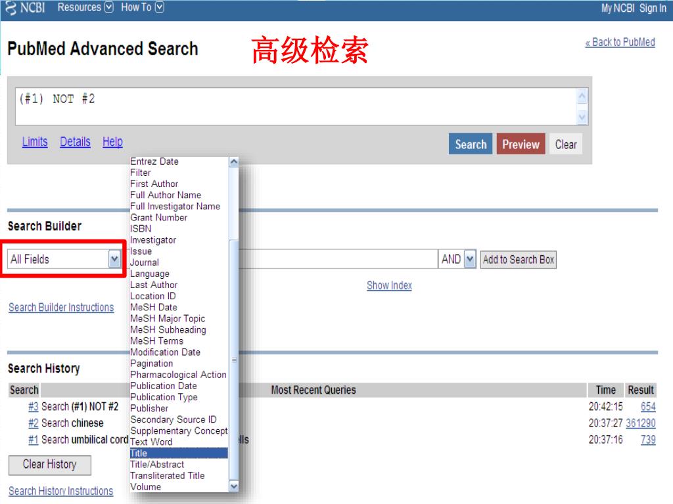This screenshot has height=504, width=673.
Task: Select MeSH Major Topic option
Action: (179, 318)
